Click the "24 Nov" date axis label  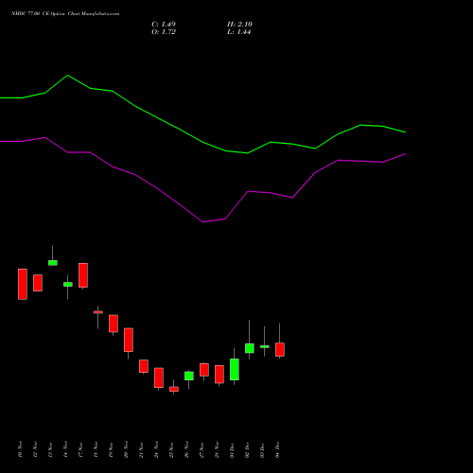coord(156,449)
